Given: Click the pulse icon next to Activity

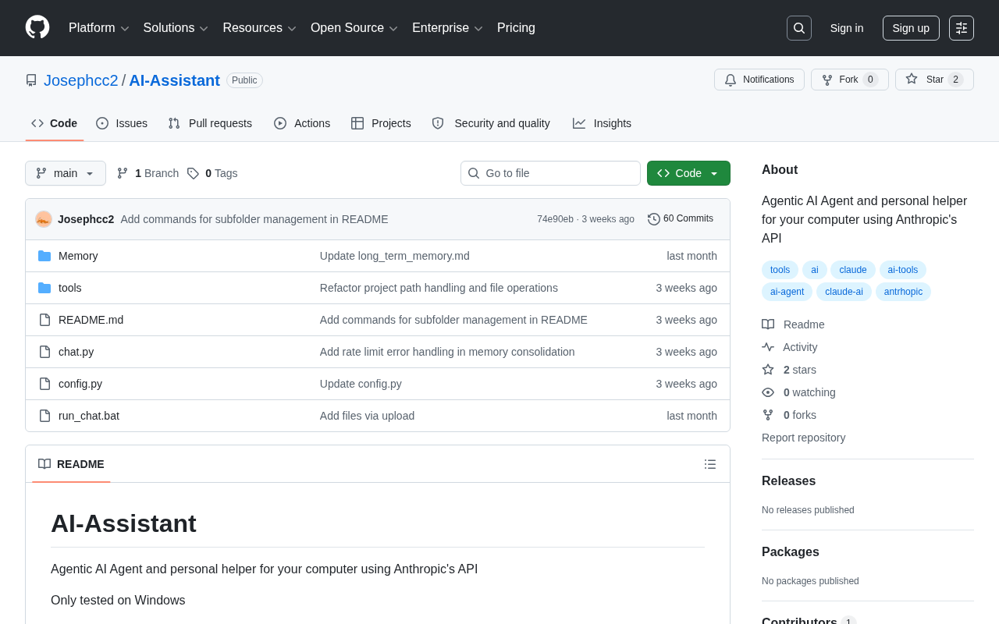Looking at the screenshot, I should tap(768, 347).
